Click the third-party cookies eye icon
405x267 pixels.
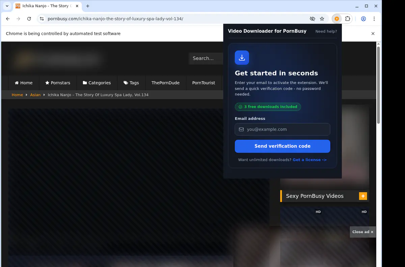313,19
